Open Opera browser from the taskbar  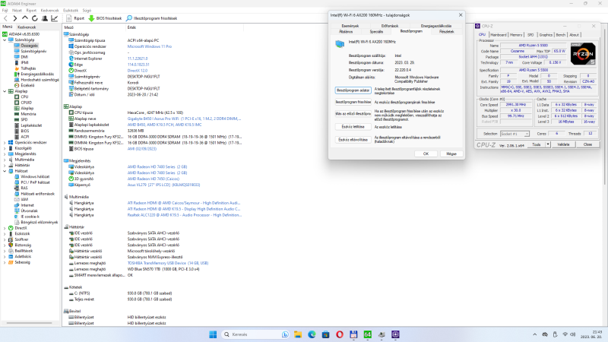tap(340, 334)
